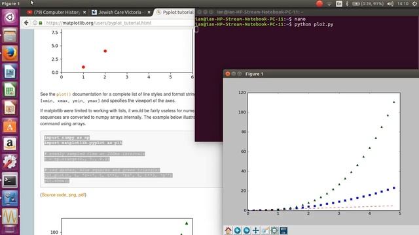Open the png link
This screenshot has height=235, width=419.
pos(72,195)
